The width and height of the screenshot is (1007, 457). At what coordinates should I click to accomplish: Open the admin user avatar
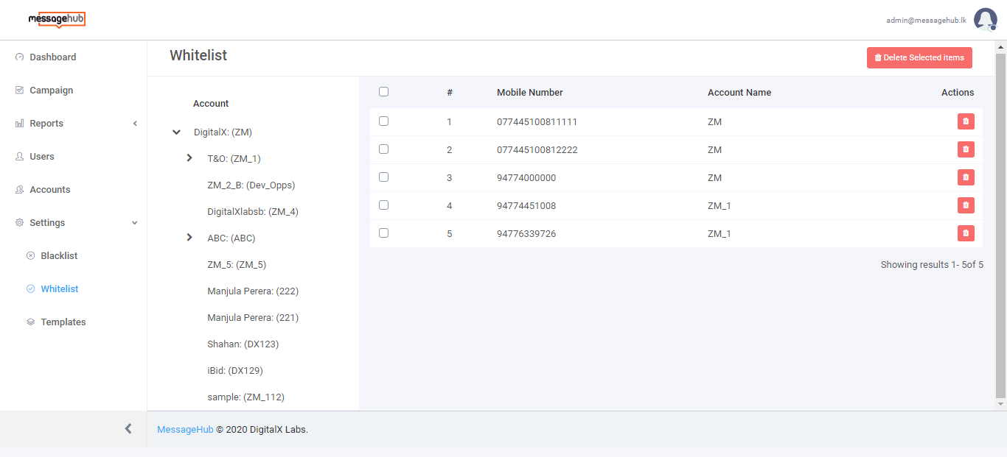coord(985,20)
